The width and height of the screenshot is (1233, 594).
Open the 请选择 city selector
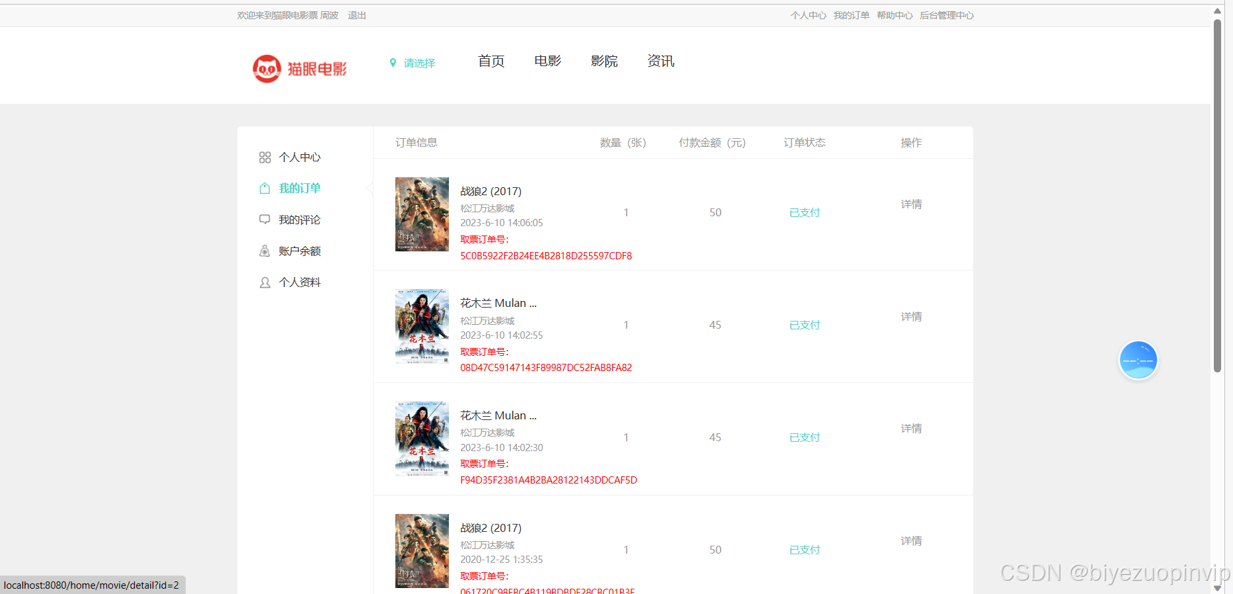[419, 63]
